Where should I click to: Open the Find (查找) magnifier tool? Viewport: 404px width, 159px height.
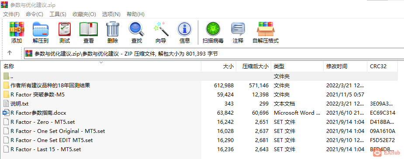click(137, 29)
